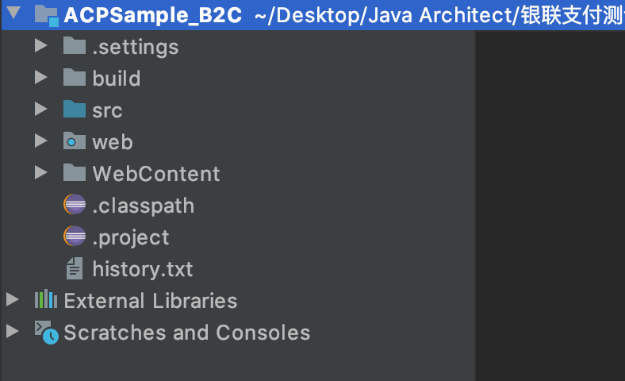Expand the .settings folder arrow
This screenshot has height=381, width=625.
[41, 45]
